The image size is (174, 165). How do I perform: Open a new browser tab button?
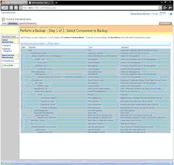click(56, 3)
